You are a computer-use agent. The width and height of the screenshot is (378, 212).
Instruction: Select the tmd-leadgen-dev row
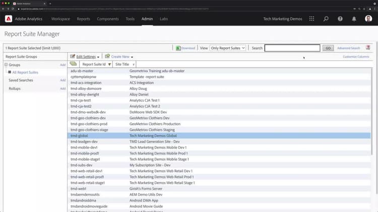point(219,142)
